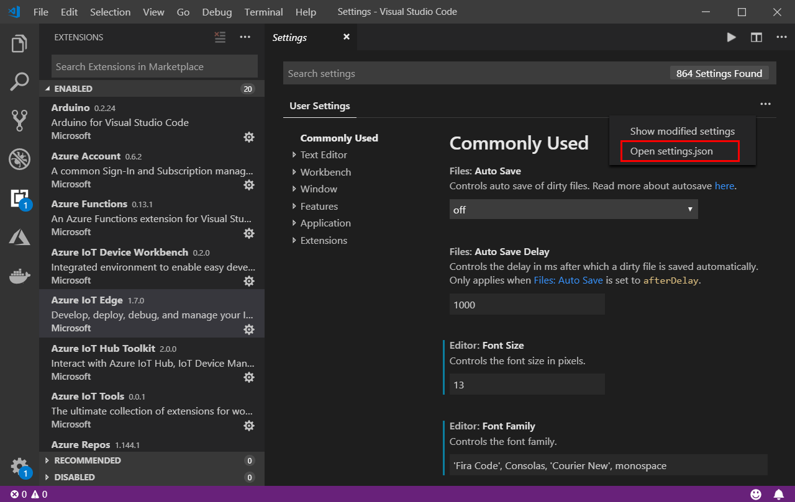
Task: Clear extensions input using the list icon
Action: (x=220, y=37)
